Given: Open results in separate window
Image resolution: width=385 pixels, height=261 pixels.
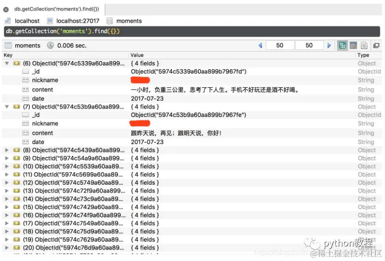Looking at the screenshot, I should coord(376,45).
